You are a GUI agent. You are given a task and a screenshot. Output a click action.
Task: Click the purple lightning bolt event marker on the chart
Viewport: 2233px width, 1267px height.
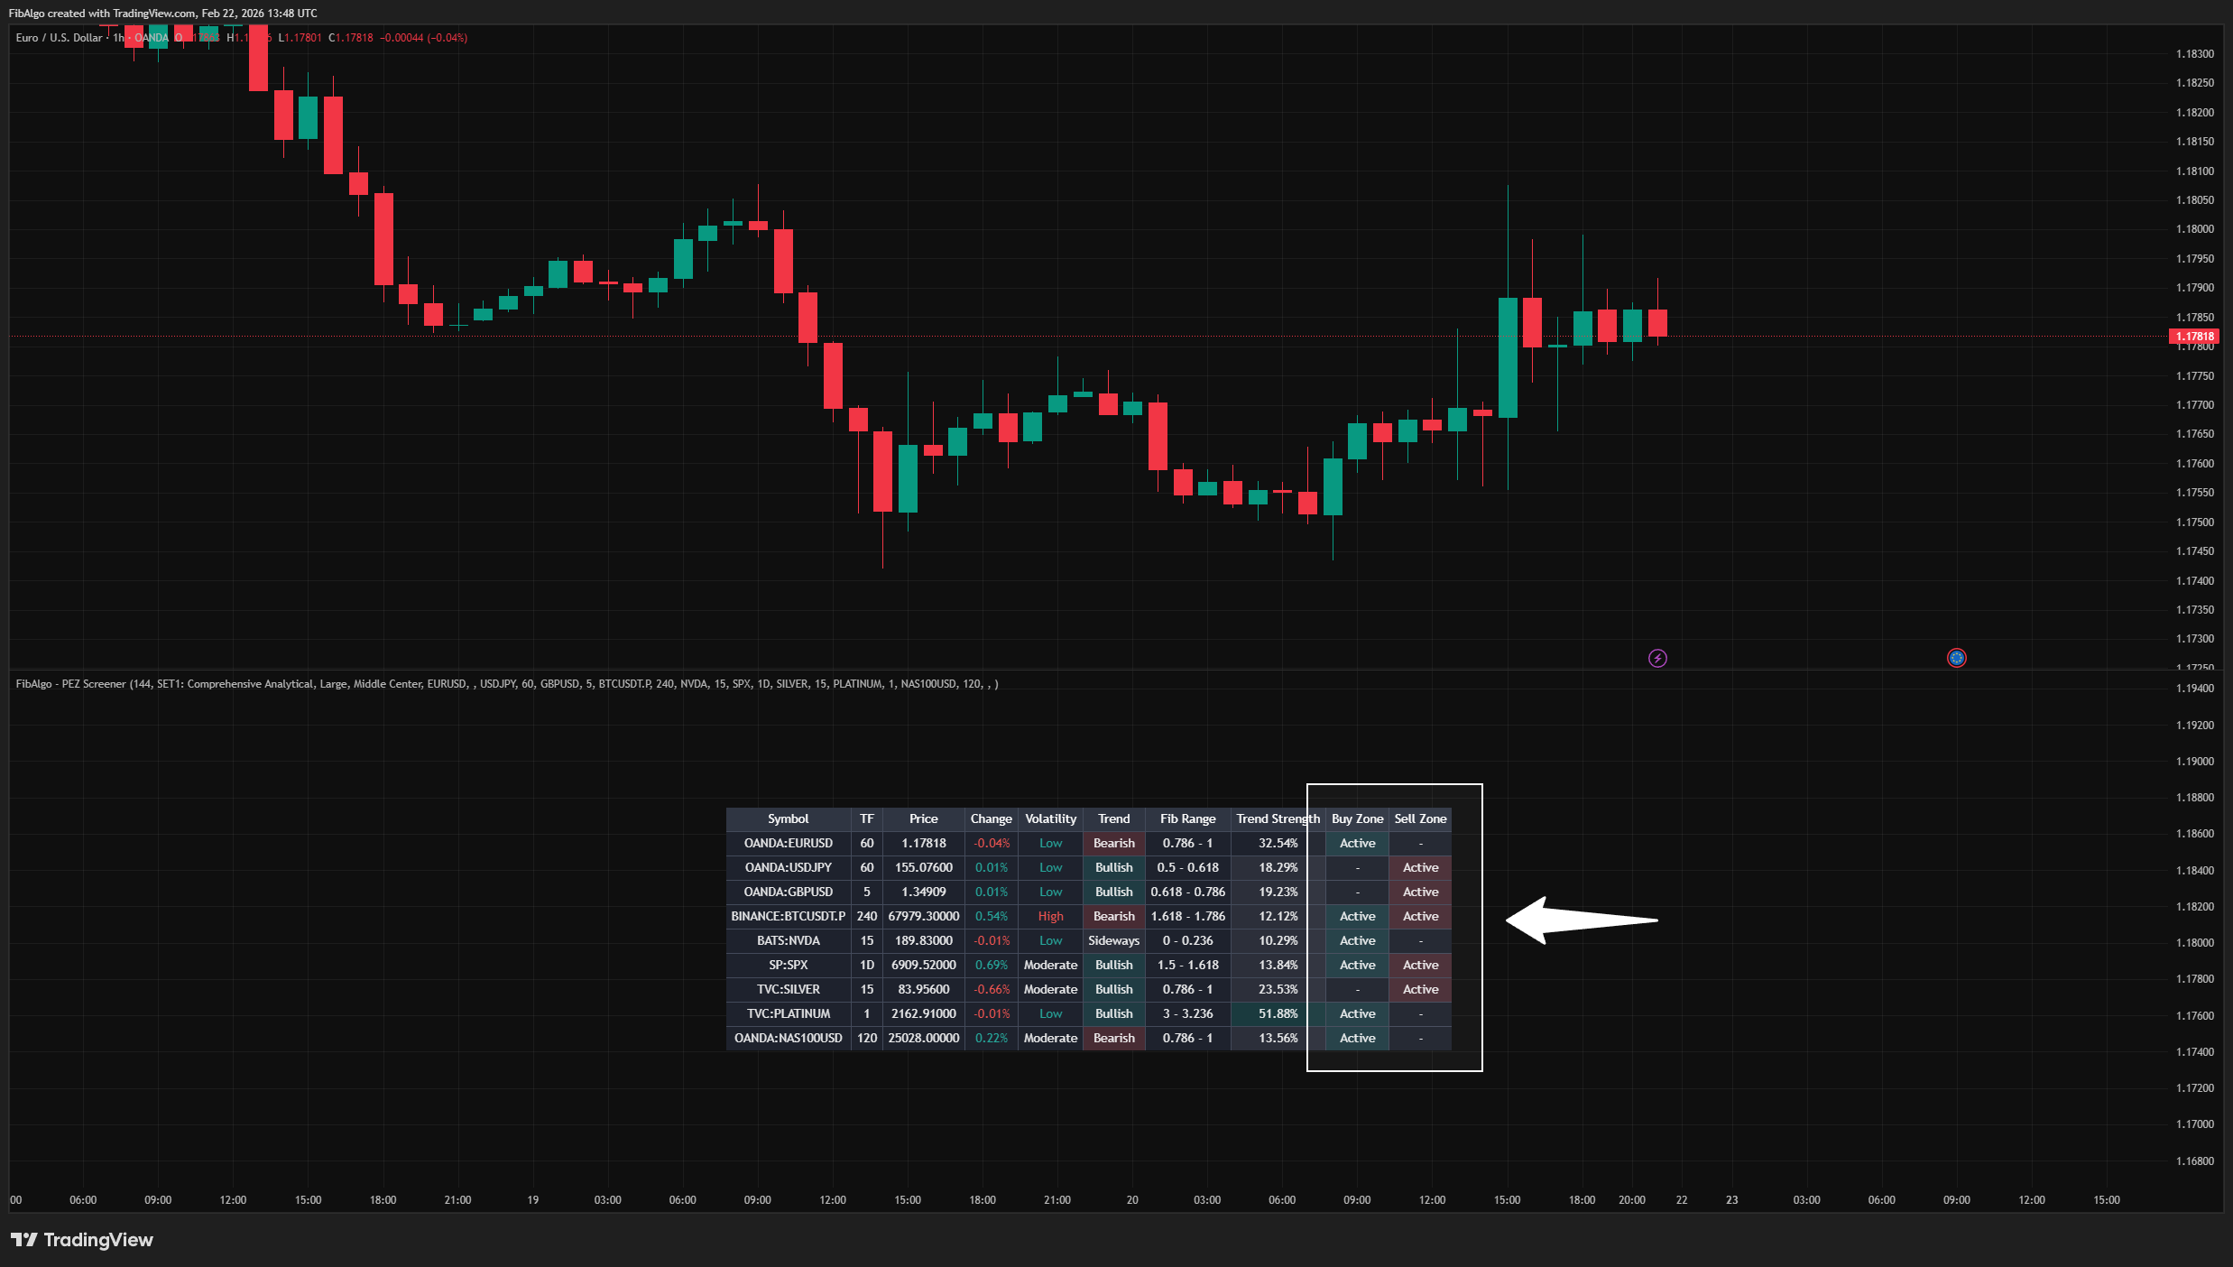point(1658,658)
